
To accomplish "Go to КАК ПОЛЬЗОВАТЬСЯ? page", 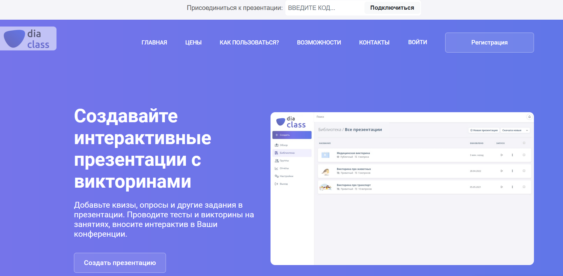I will [249, 43].
